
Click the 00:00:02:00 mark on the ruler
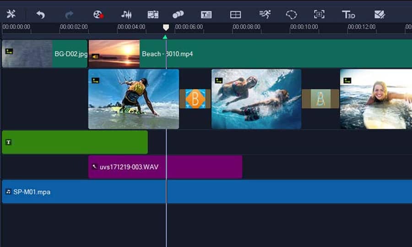pos(74,27)
